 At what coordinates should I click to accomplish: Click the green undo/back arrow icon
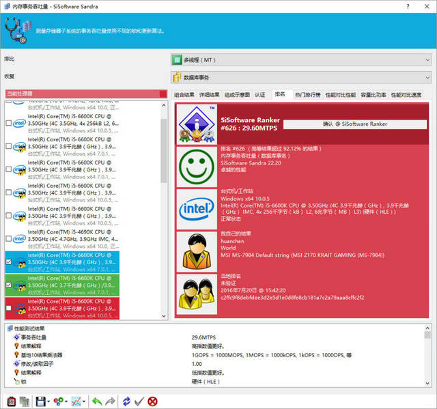click(96, 400)
